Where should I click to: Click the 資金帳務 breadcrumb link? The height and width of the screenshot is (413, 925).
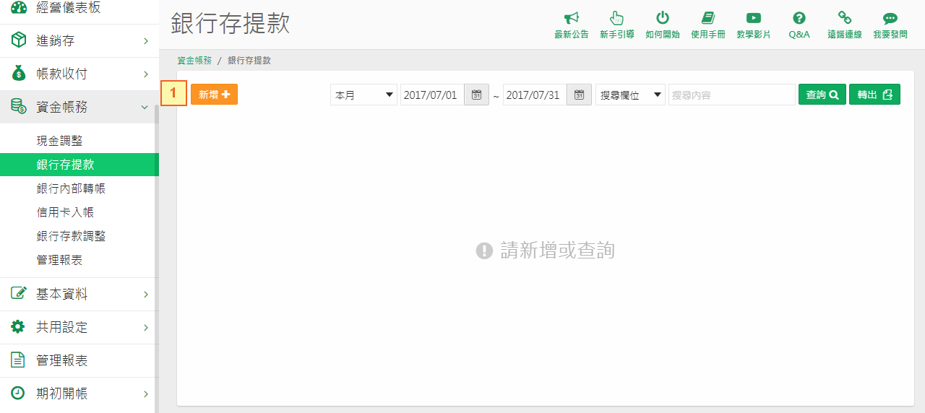(x=194, y=61)
